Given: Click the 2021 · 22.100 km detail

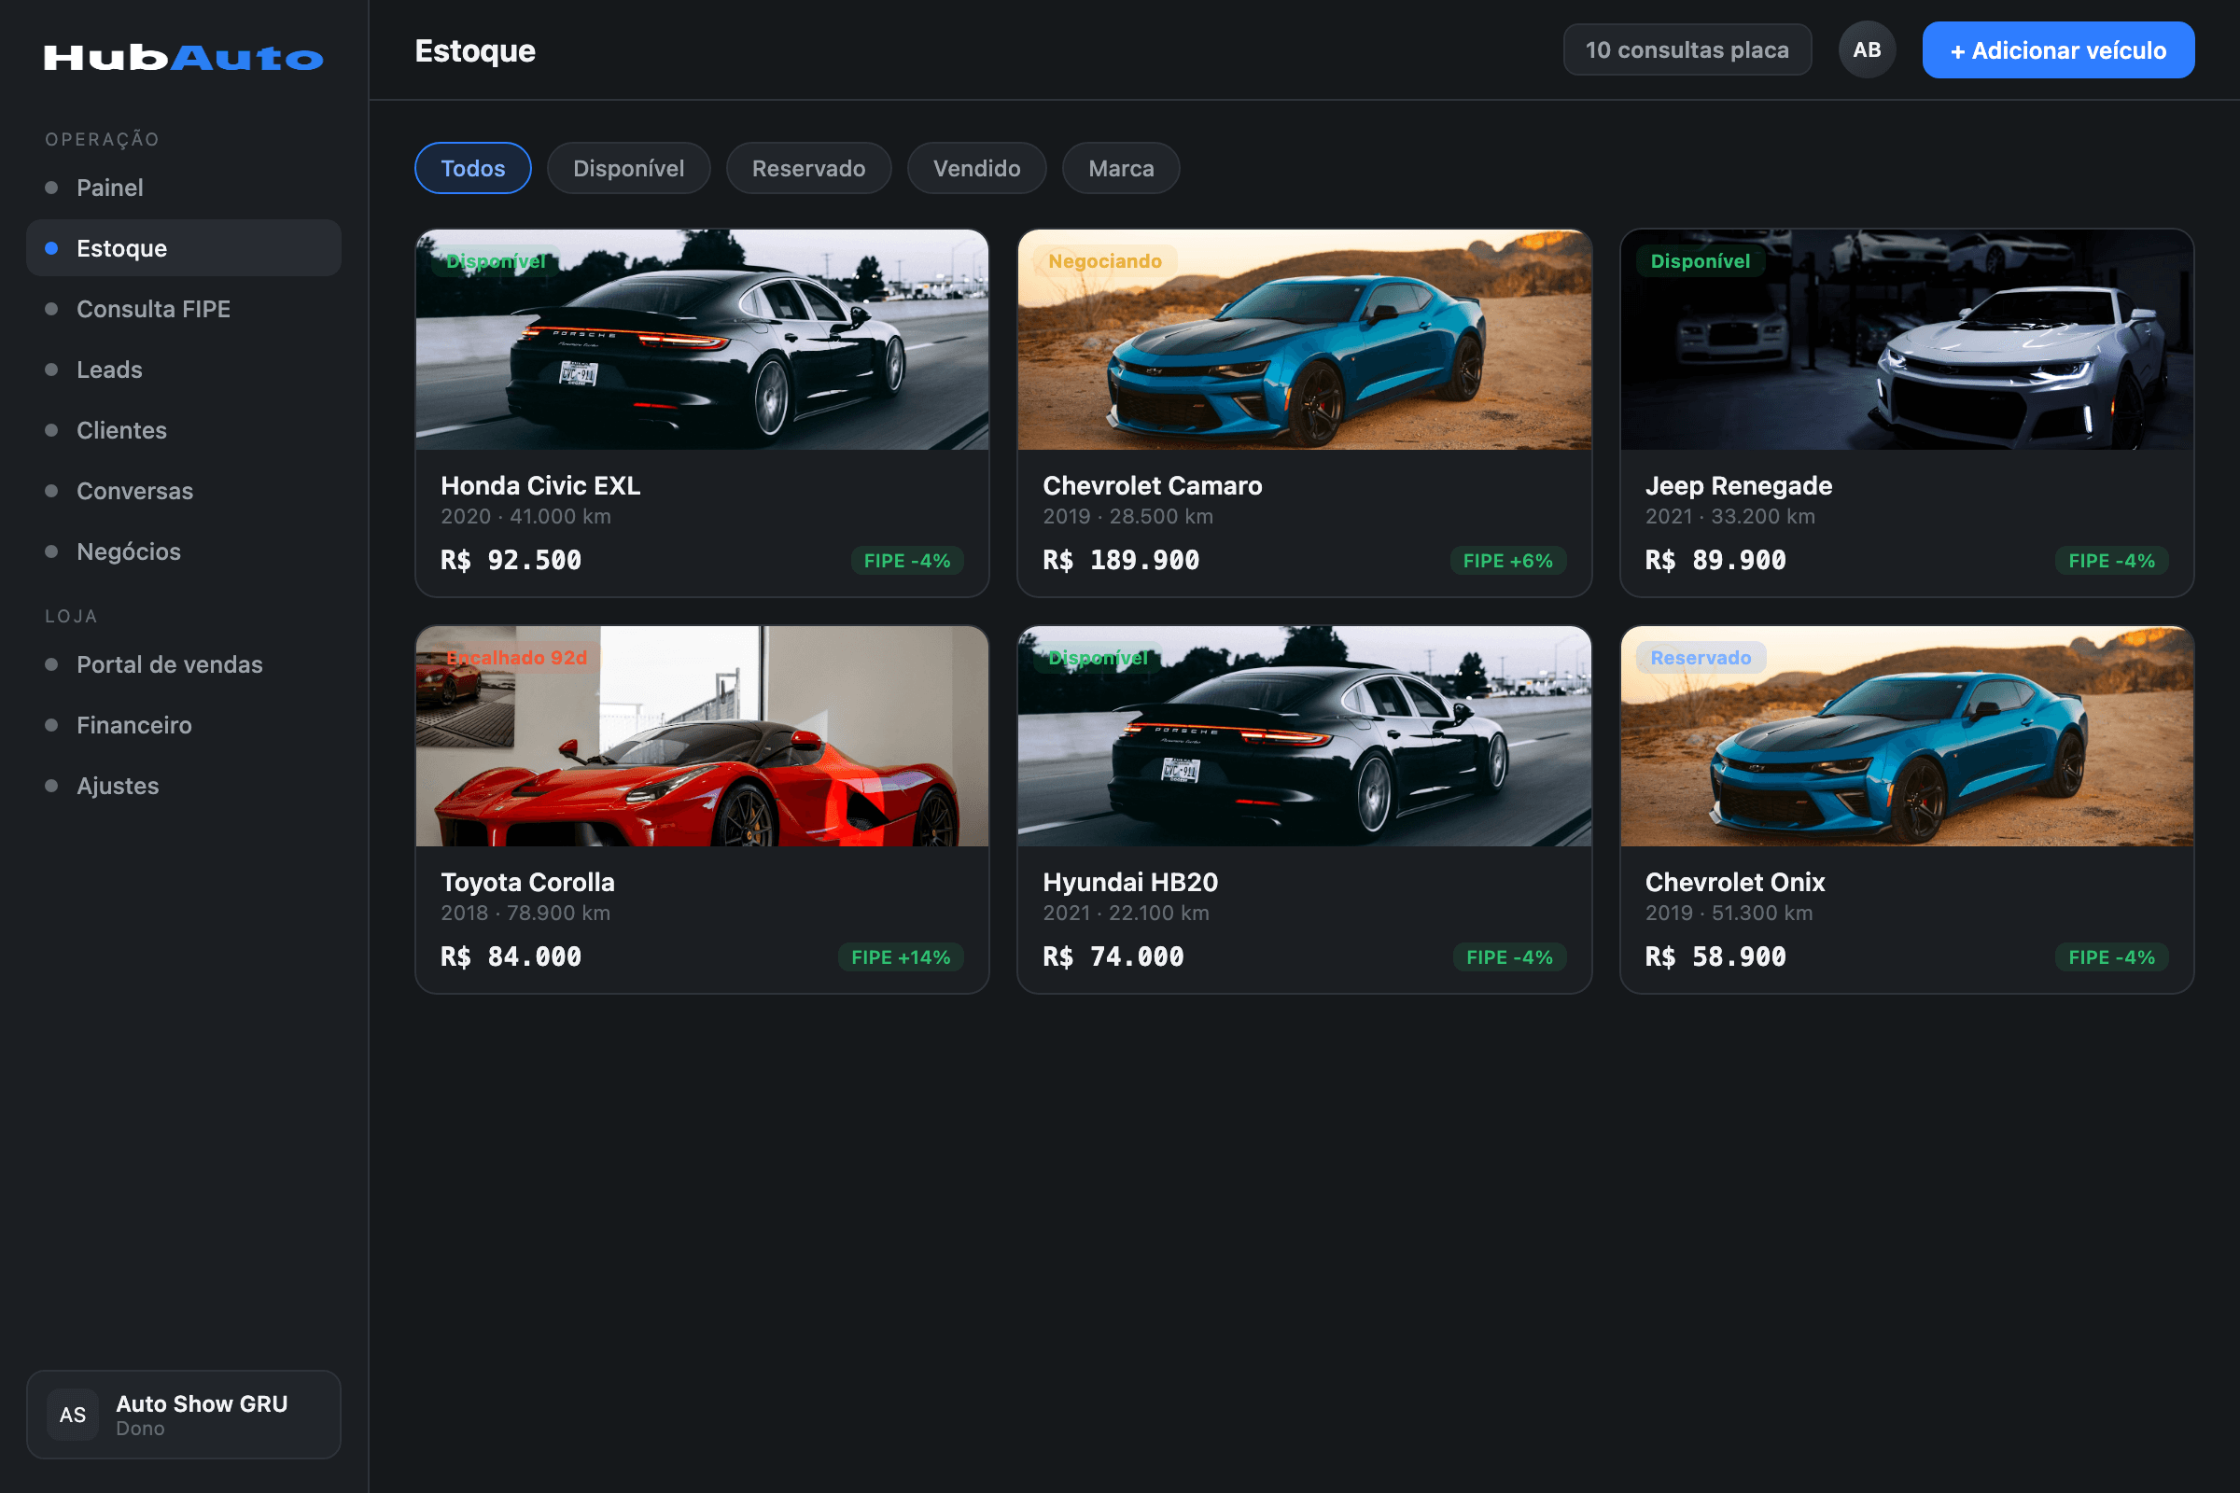Looking at the screenshot, I should point(1126,914).
